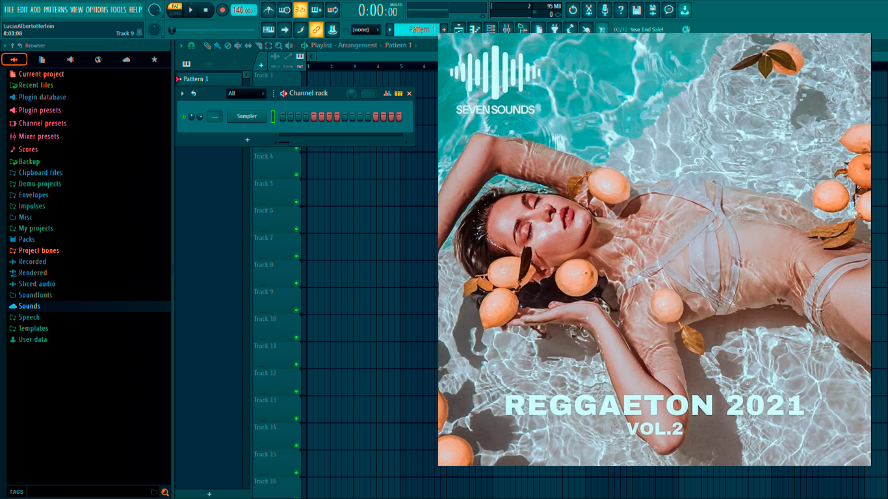Screen dimensions: 888x499
Task: Toggle the Sampler channel mute LED
Action: tap(183, 116)
